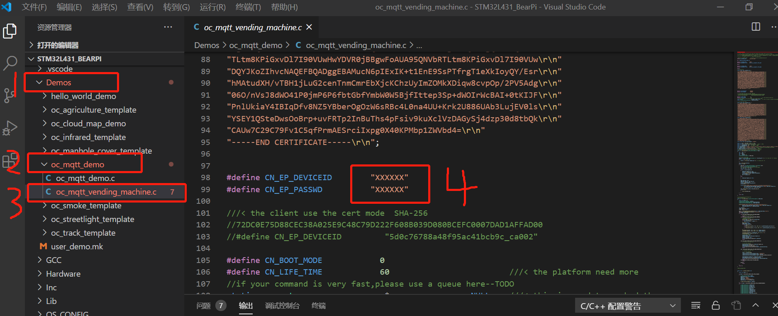Open the 运行(R) menu
The image size is (778, 316).
212,7
